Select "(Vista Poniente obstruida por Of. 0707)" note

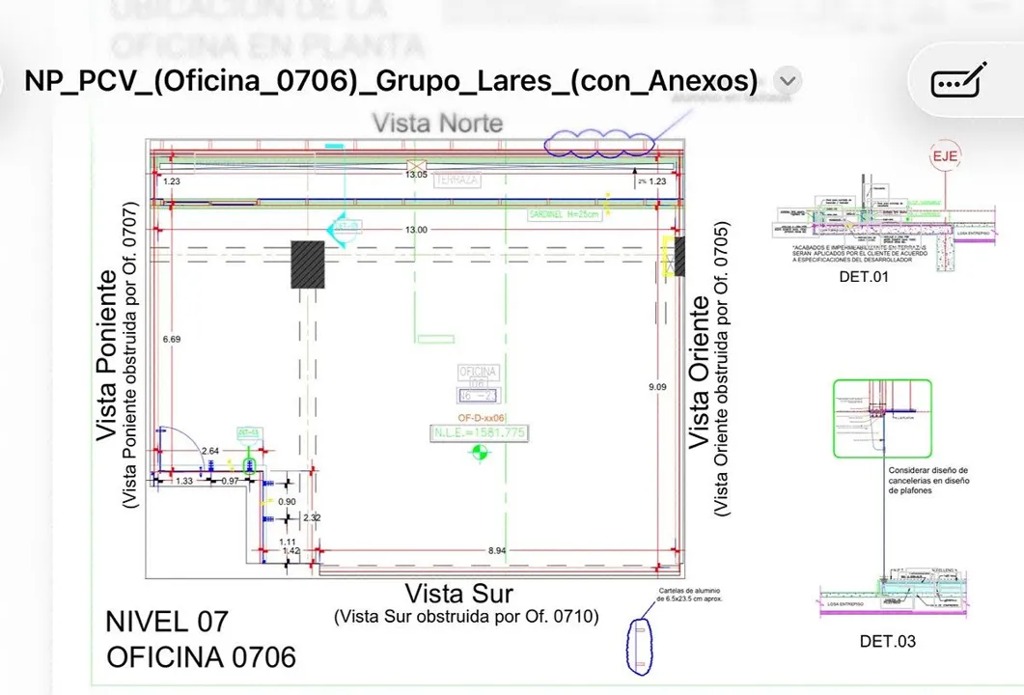[130, 354]
